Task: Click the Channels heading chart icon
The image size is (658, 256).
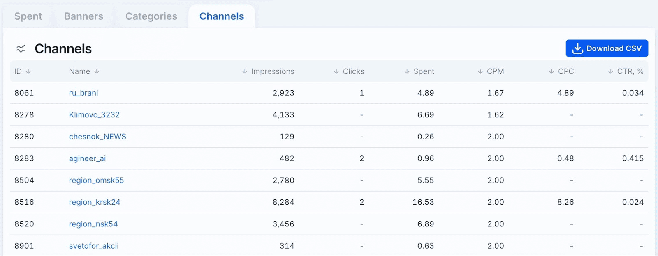Action: pos(21,49)
